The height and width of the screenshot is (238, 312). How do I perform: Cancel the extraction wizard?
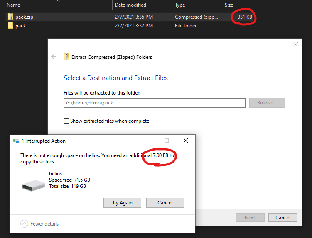point(283,217)
